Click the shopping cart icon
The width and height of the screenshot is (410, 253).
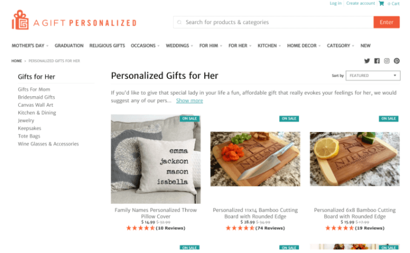click(x=382, y=4)
